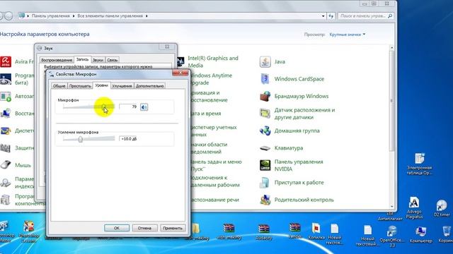Expand the Панель управления breadcrumb arrow
453x254 pixels.
[x=74, y=16]
